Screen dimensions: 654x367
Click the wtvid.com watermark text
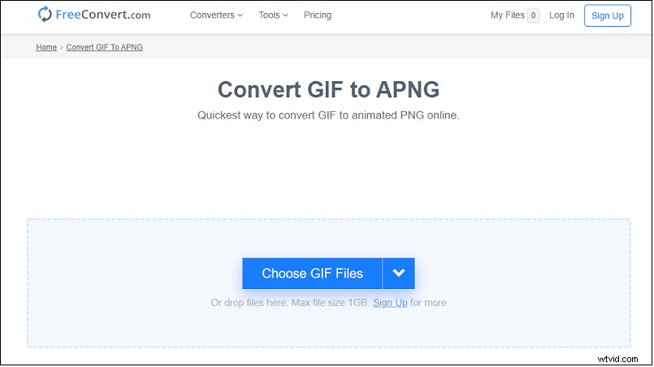617,359
